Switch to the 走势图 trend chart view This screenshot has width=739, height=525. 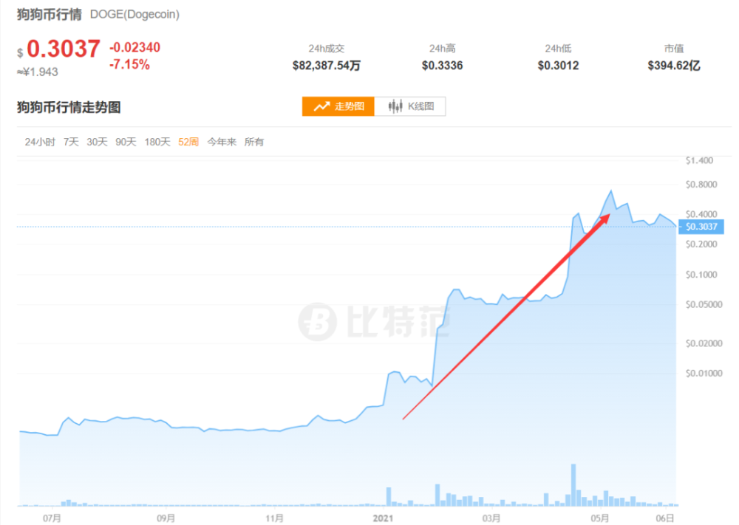(338, 106)
